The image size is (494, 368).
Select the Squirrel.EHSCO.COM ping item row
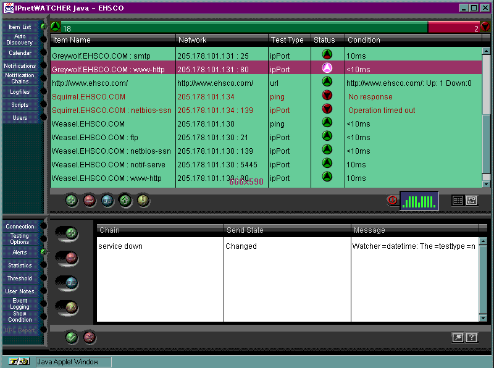coord(88,97)
